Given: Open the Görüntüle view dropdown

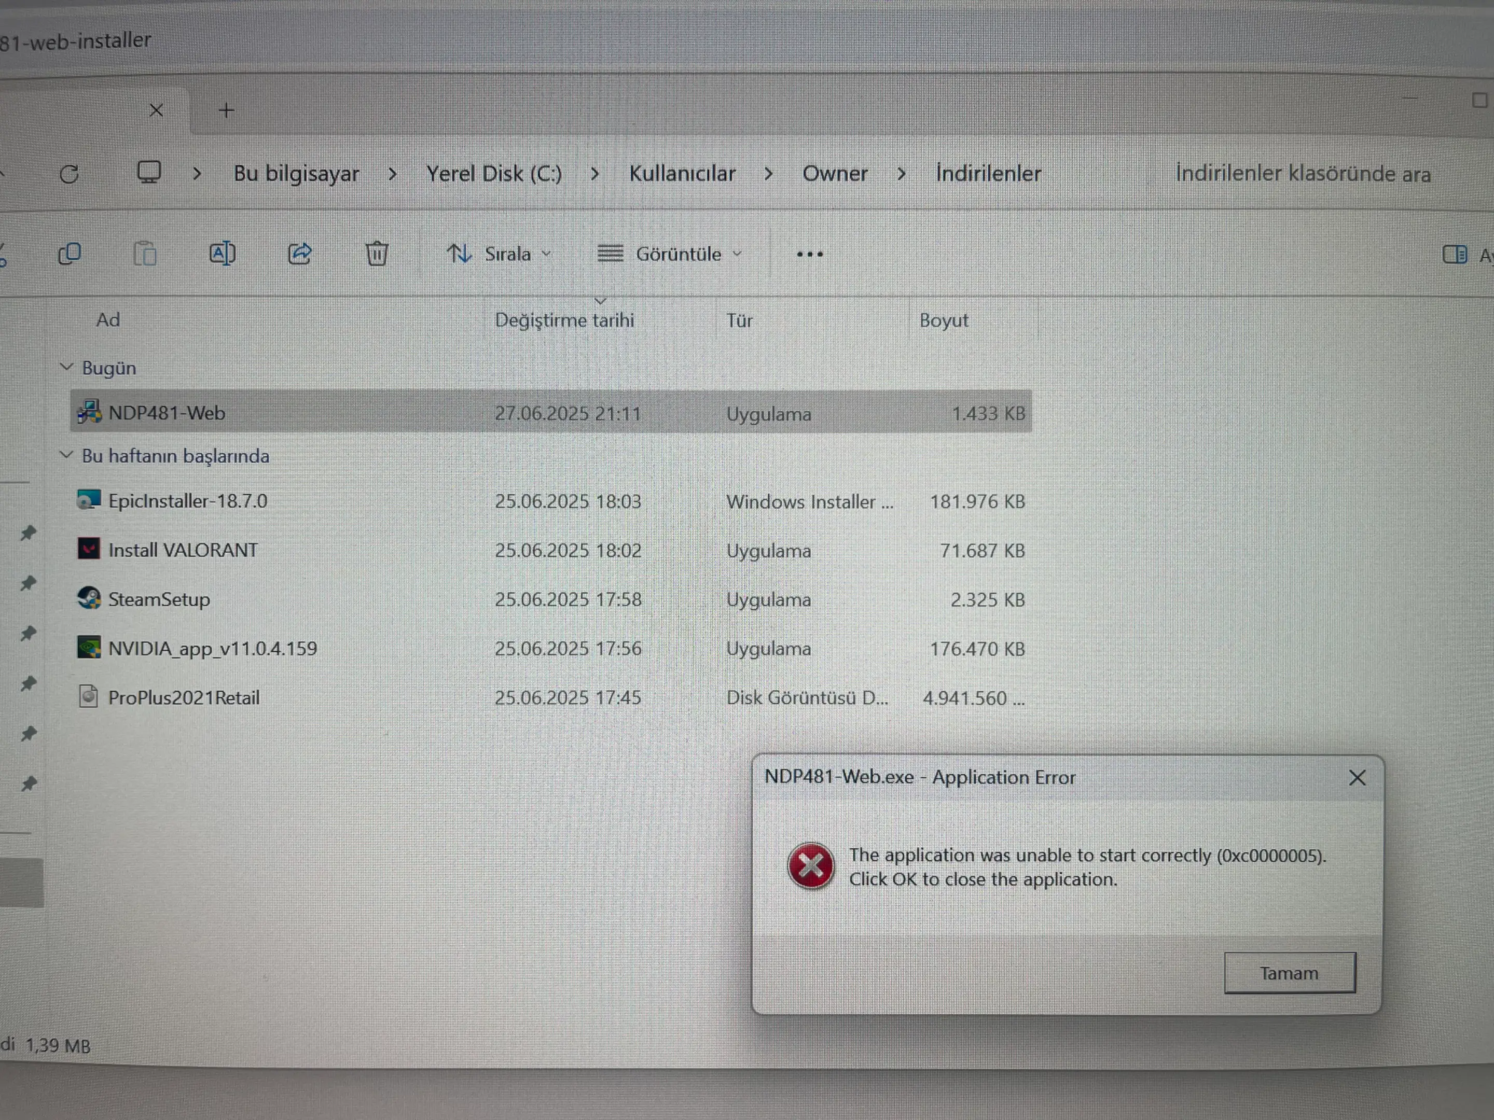Looking at the screenshot, I should 670,254.
